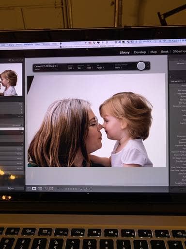186x249 pixels.
Task: Switch to Grid view in the toolbar
Action: 29,189
